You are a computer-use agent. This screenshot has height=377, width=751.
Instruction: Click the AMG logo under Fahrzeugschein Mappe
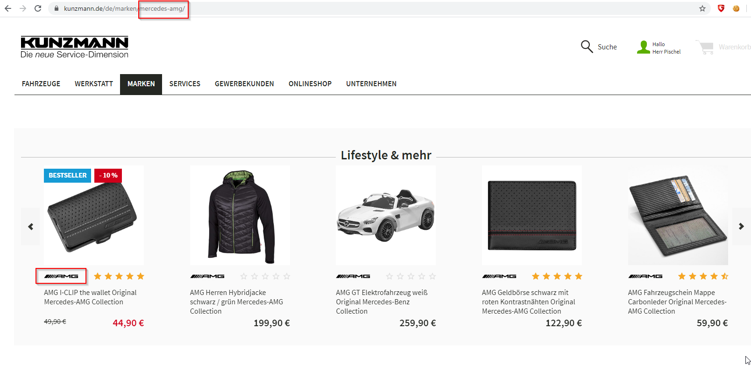pyautogui.click(x=645, y=276)
